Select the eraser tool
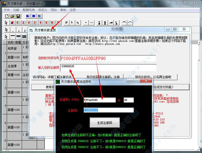This screenshot has width=202, height=153. point(12,23)
